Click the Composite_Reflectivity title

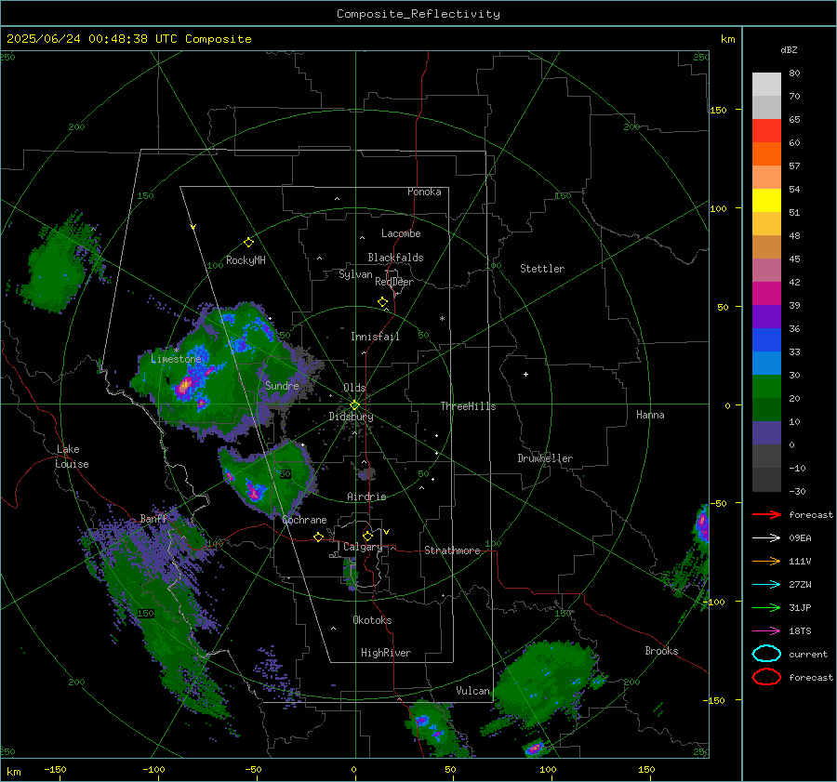click(418, 14)
